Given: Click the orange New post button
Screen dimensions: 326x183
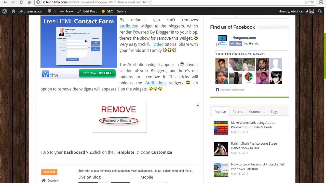Looking at the screenshot, I should [49, 172].
